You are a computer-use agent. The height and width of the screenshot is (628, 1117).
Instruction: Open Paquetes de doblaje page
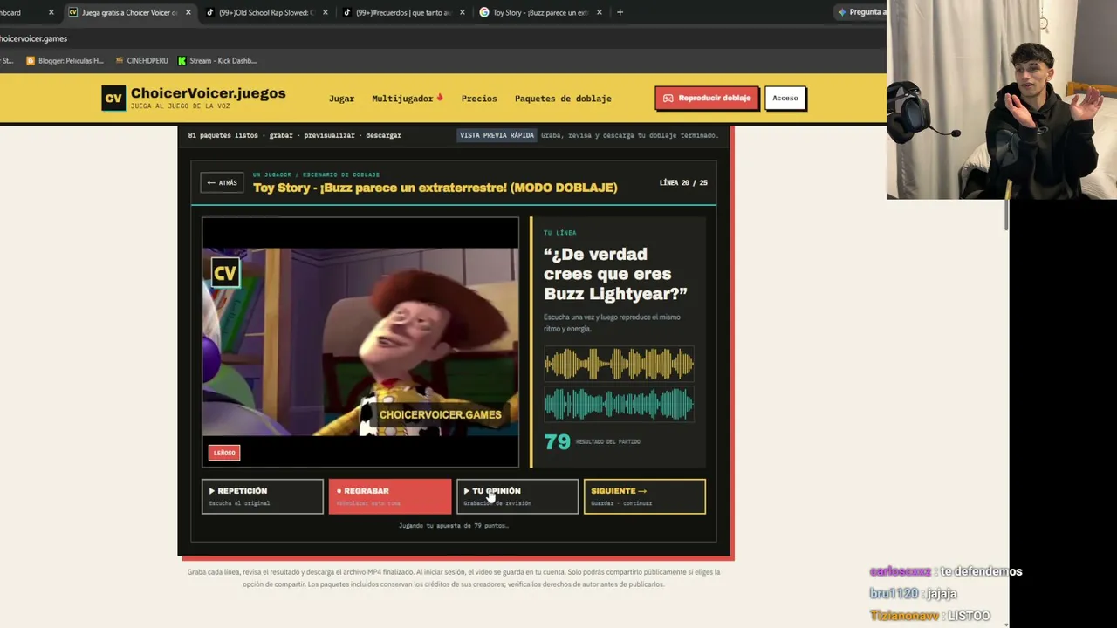tap(563, 99)
